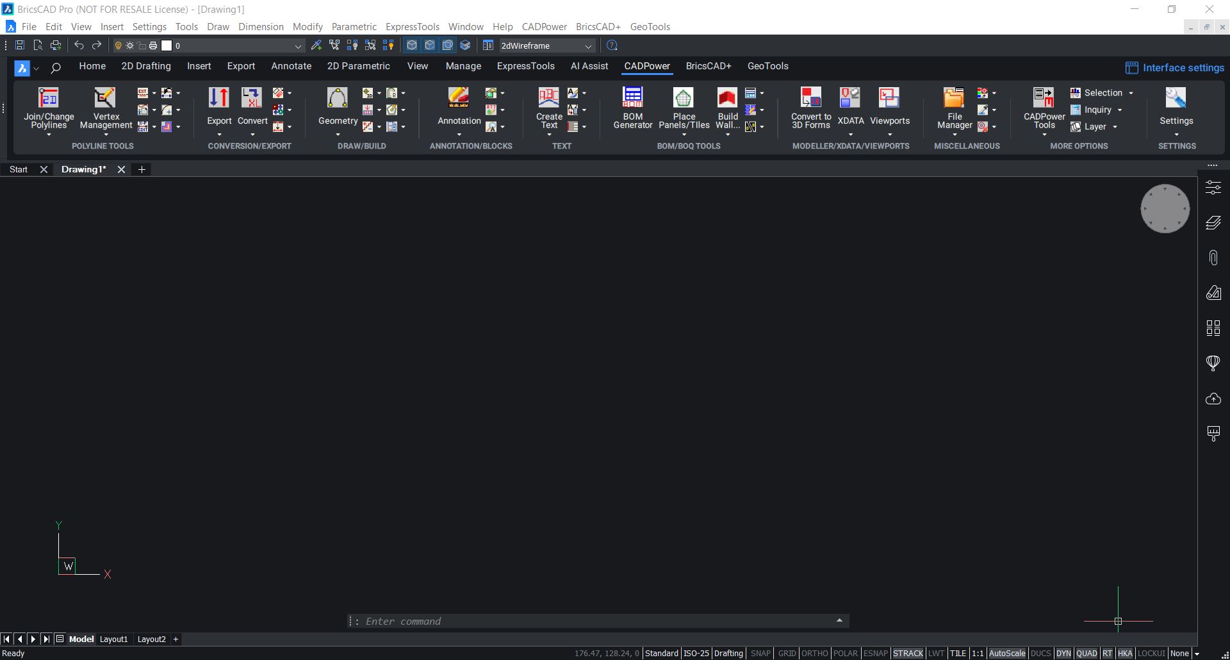Expand the Viewports dropdown arrow

(x=890, y=135)
